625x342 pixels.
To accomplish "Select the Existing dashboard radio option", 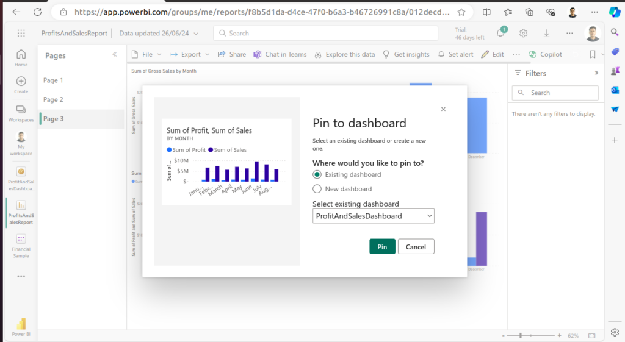I will [x=317, y=174].
